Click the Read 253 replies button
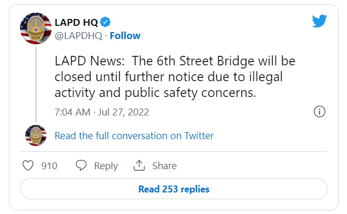The height and width of the screenshot is (214, 347). (x=173, y=189)
